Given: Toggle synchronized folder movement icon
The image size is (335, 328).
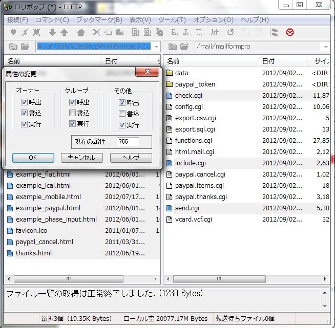Looking at the screenshot, I should pyautogui.click(x=274, y=32).
